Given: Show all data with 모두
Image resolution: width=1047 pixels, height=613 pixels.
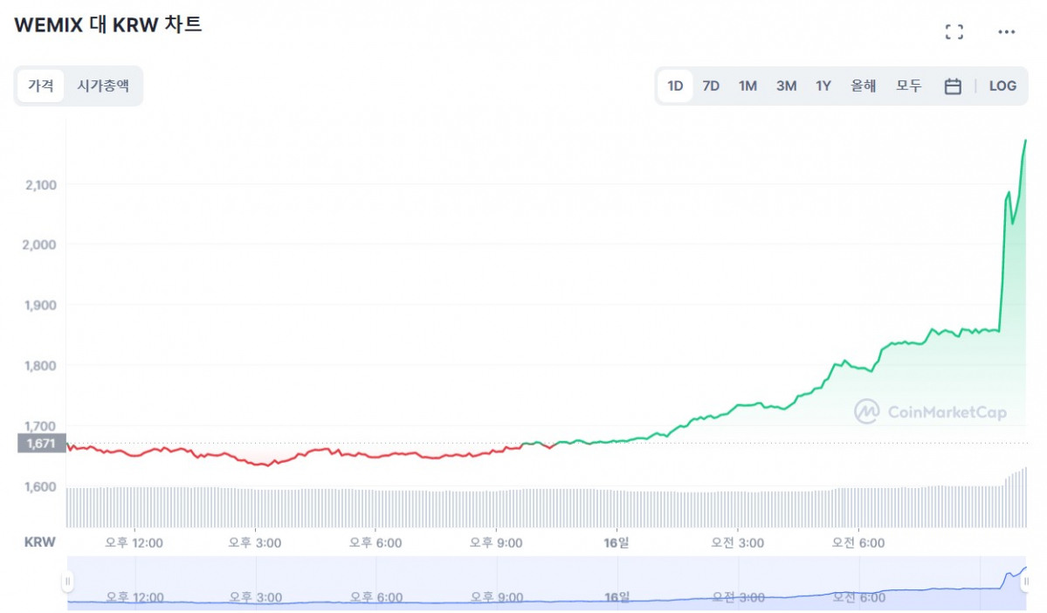Looking at the screenshot, I should (x=908, y=86).
